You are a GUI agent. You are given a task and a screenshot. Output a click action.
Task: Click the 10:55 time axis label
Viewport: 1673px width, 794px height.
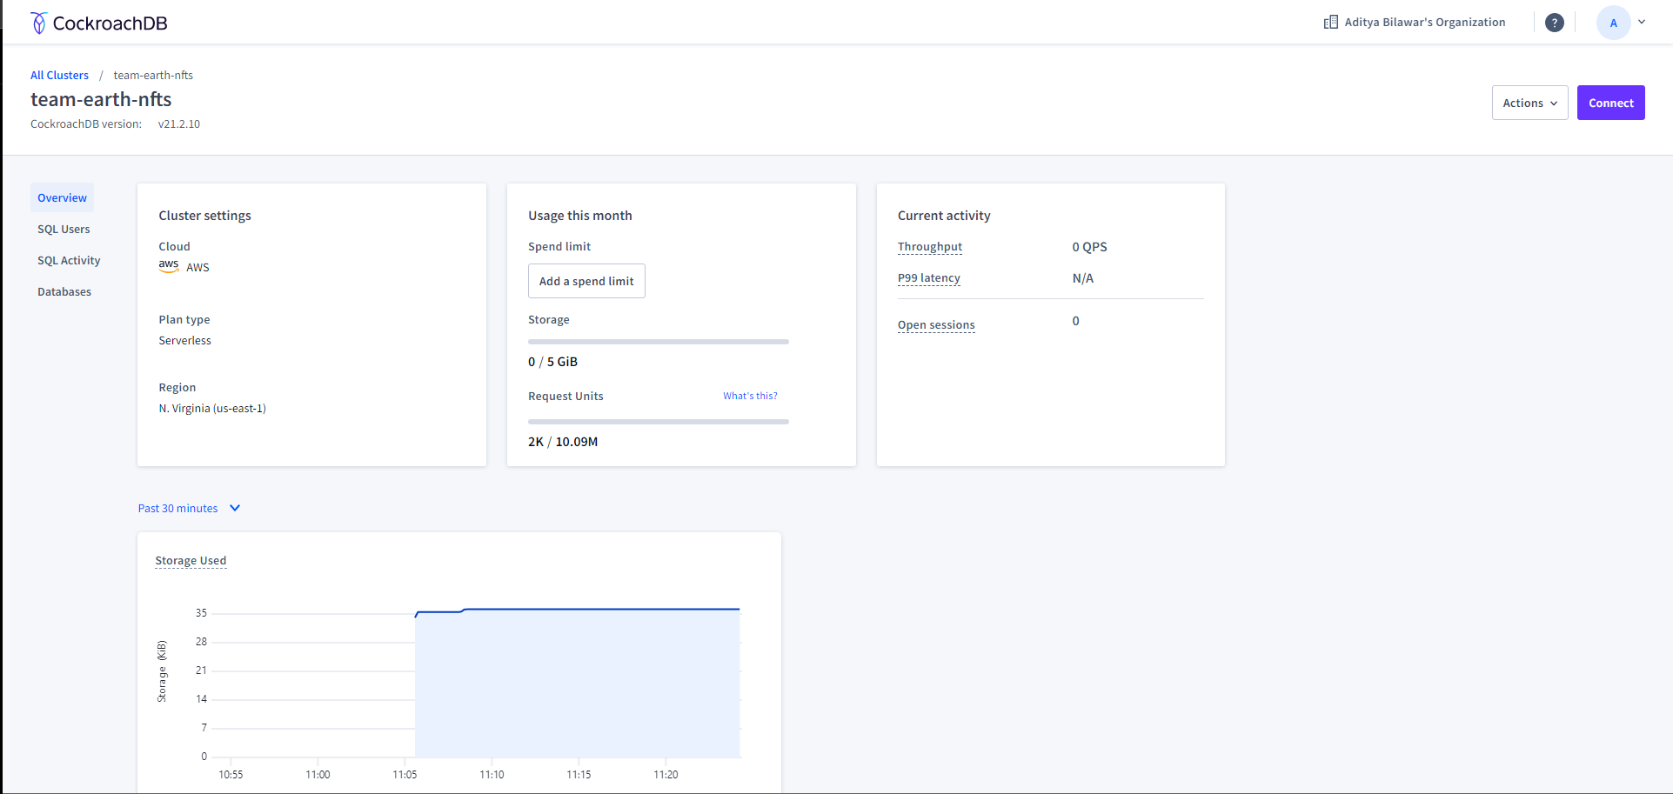click(231, 775)
